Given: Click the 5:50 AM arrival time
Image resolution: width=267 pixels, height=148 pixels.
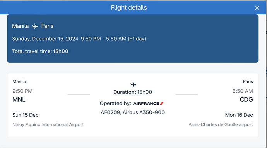Looking at the screenshot, I should click(243, 91).
